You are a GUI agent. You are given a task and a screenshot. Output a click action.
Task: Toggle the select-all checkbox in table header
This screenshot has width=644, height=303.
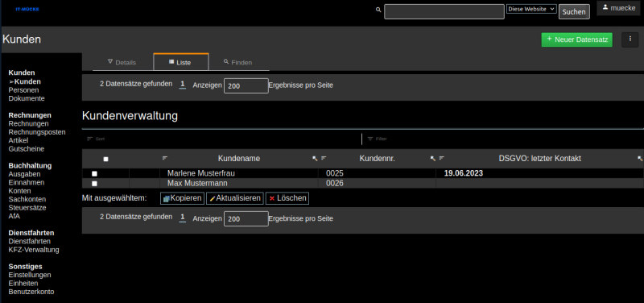[x=106, y=159]
